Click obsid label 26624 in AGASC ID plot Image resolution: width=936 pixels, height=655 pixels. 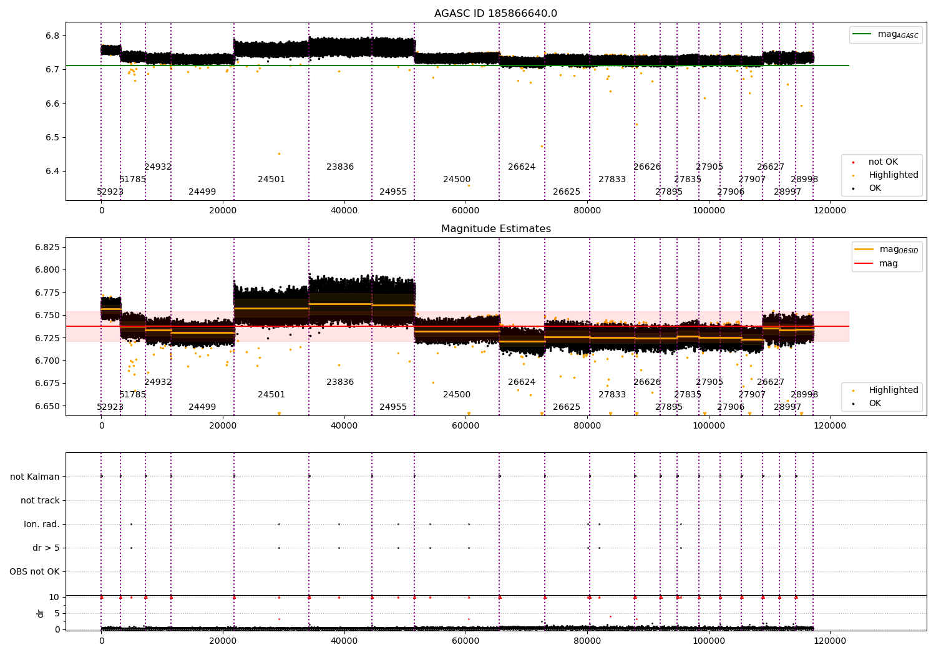pos(522,167)
